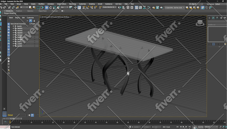The image size is (227, 129).
Task: Activate the Select and Move tool
Action: click(46, 8)
